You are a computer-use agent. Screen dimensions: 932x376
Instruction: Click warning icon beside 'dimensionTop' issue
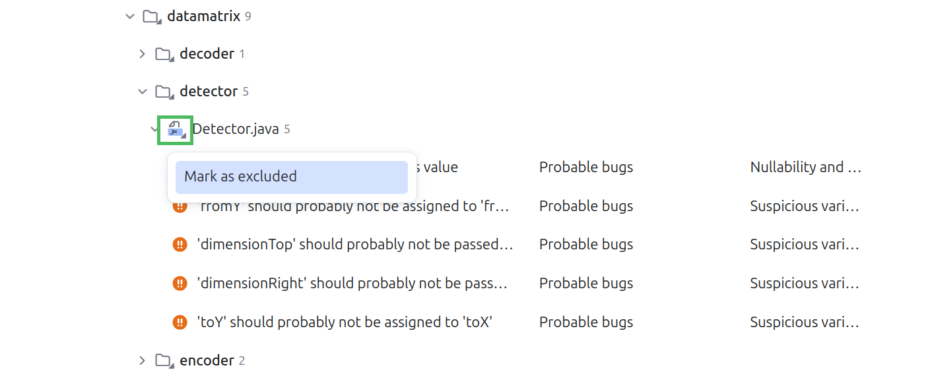(180, 245)
